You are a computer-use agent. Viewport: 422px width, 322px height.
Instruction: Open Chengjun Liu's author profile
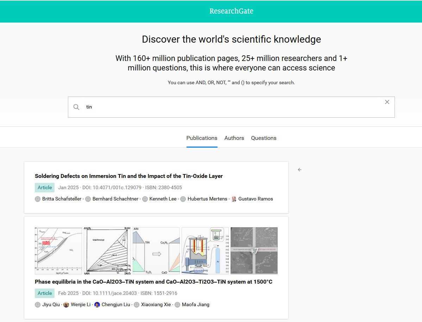tap(116, 304)
